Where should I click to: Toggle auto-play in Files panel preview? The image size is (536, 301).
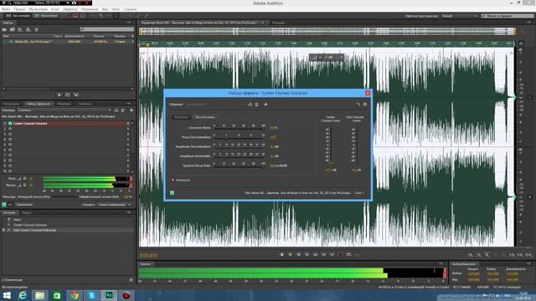(x=76, y=94)
